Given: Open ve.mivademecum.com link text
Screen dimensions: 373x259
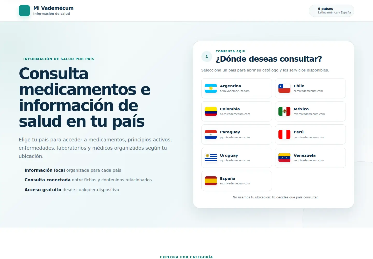Looking at the screenshot, I should [309, 160].
